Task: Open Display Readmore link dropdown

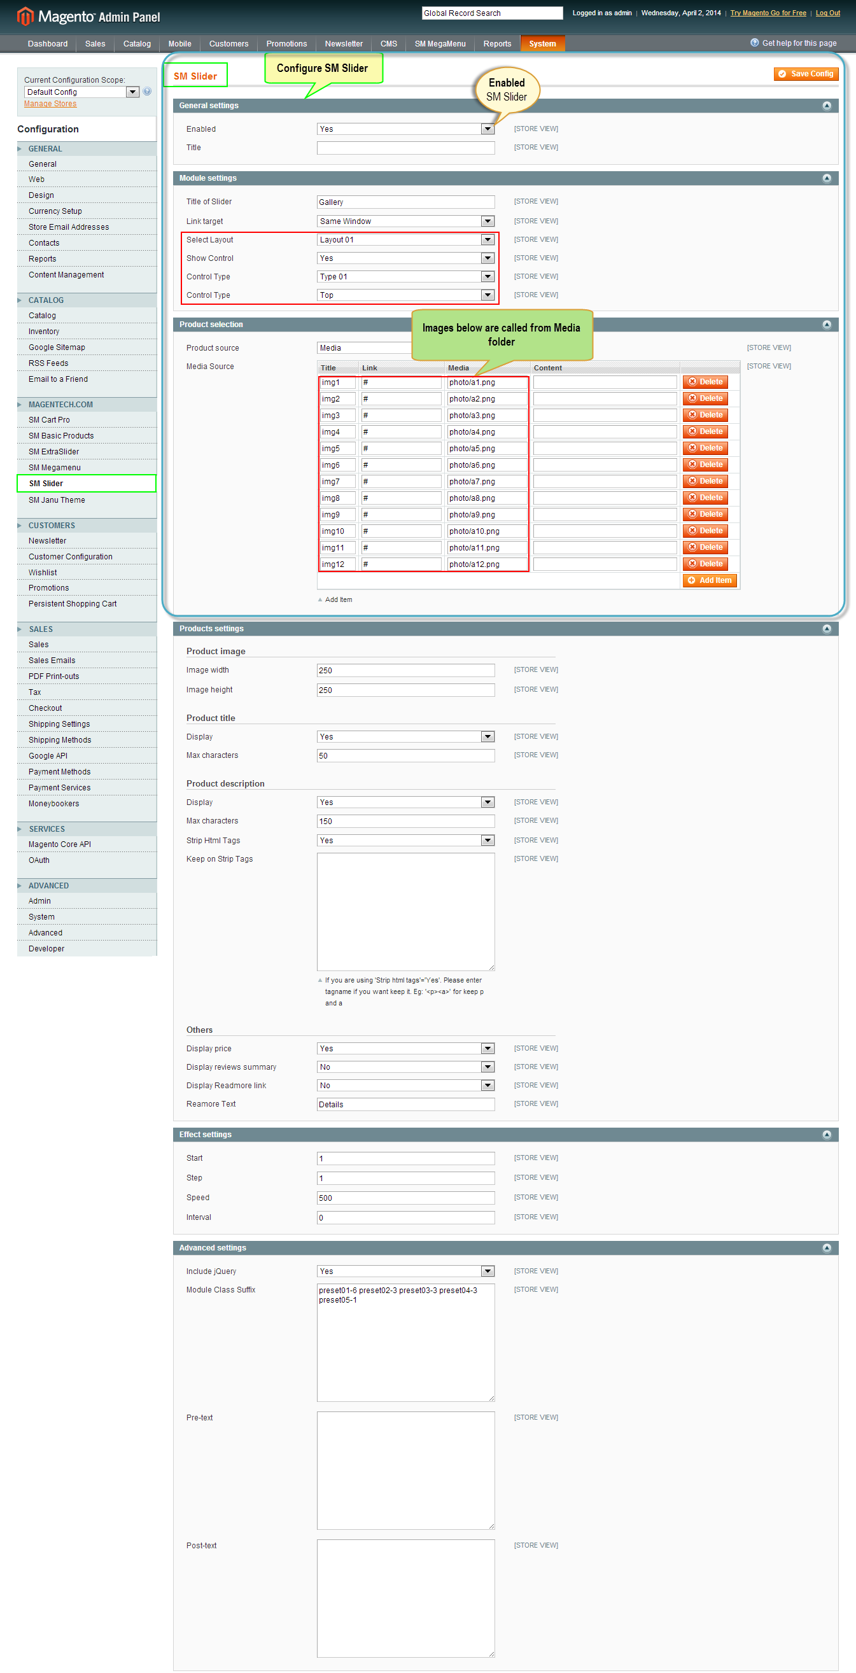Action: coord(406,1085)
